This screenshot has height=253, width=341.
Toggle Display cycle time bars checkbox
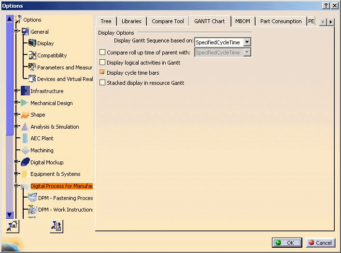(x=102, y=73)
